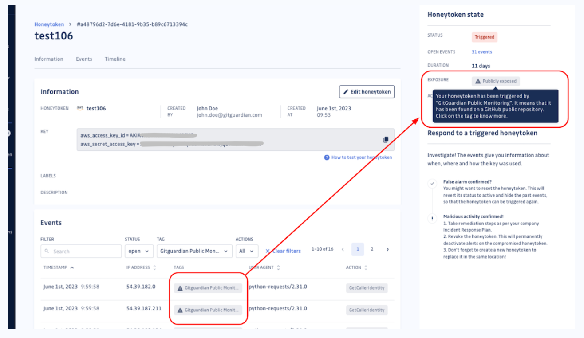Go to next page arrow
Screen dimensions: 584x338
pos(387,249)
